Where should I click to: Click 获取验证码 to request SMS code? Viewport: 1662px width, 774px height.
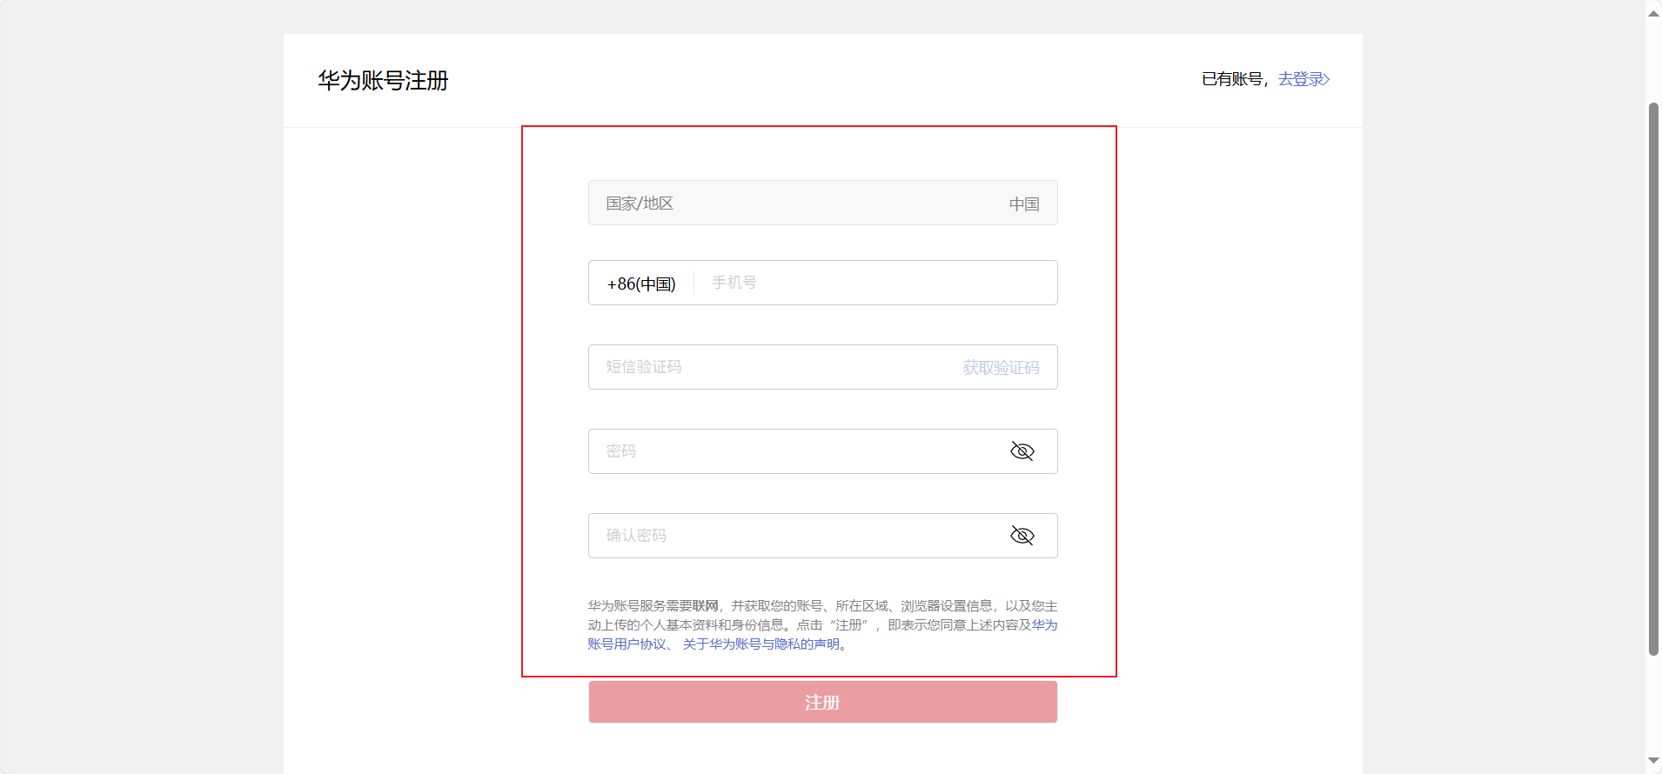1001,368
